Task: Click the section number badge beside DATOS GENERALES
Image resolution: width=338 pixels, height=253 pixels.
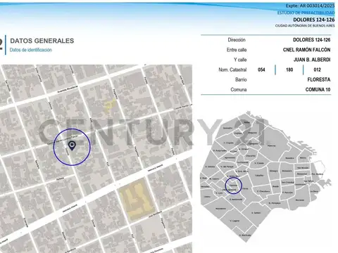Action: [x=1, y=44]
